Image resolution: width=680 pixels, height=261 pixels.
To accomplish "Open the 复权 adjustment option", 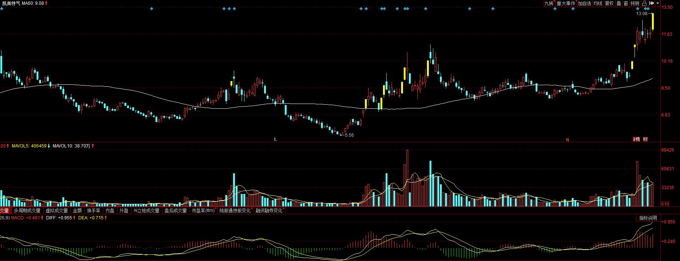I will pos(609,3).
